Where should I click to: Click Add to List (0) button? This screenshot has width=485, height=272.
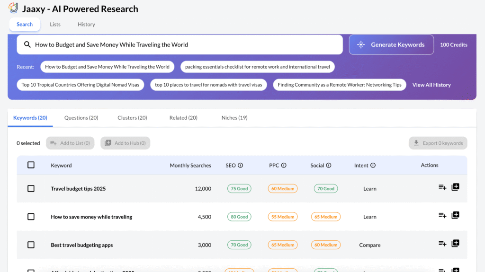coord(70,143)
